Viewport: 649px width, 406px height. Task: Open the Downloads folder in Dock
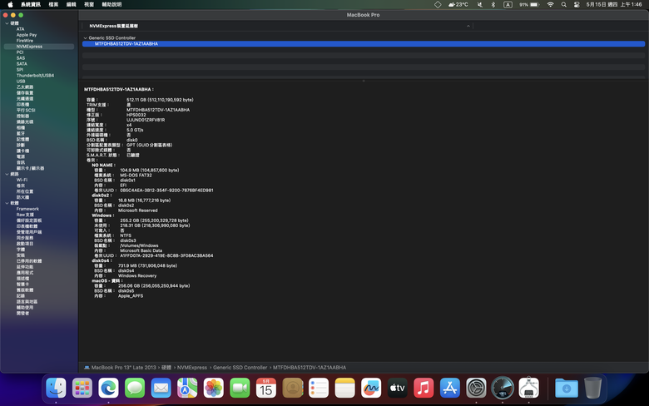coord(567,388)
